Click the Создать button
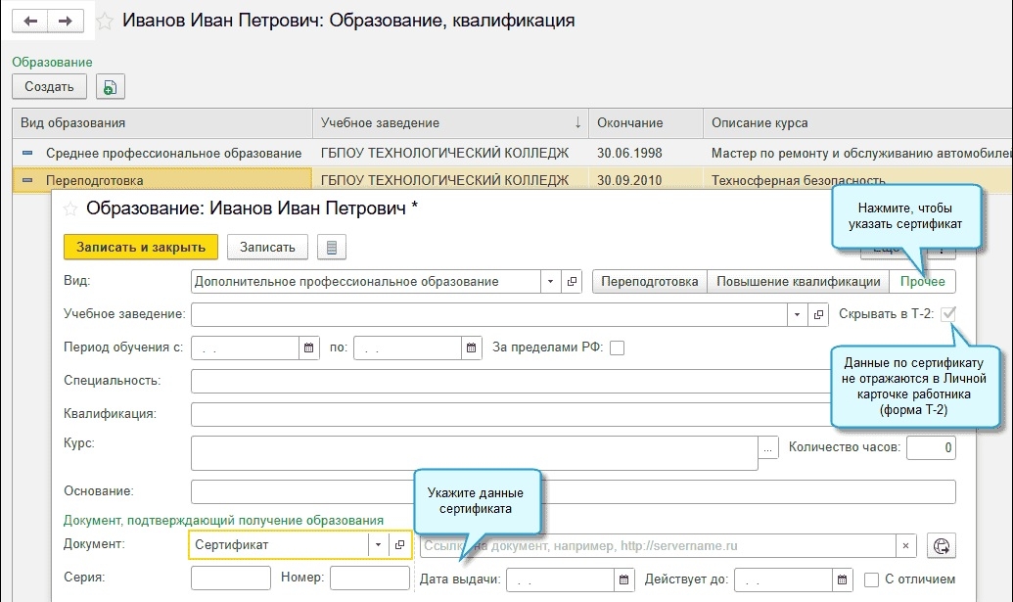Viewport: 1013px width, 602px height. [49, 87]
